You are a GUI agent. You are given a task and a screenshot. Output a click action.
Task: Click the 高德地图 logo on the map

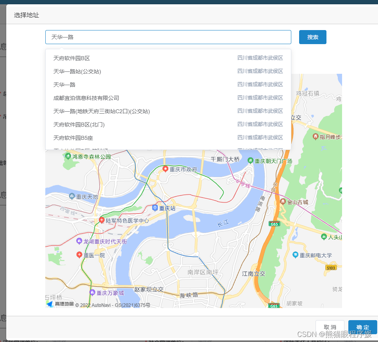(x=60, y=304)
